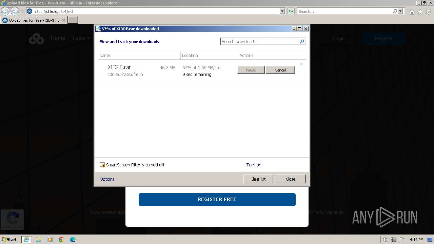Open the search provider dropdown arrow
The width and height of the screenshot is (434, 244).
[x=400, y=11]
